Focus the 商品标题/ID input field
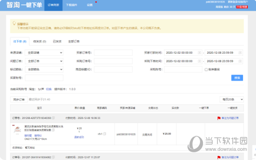The width and height of the screenshot is (256, 160). tap(113, 70)
